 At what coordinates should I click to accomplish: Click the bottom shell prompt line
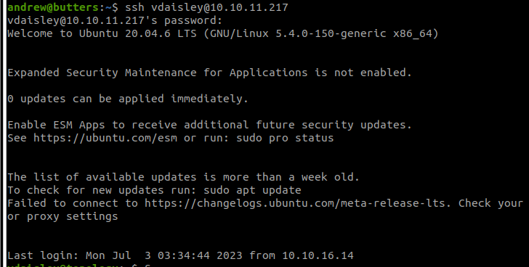[78, 265]
